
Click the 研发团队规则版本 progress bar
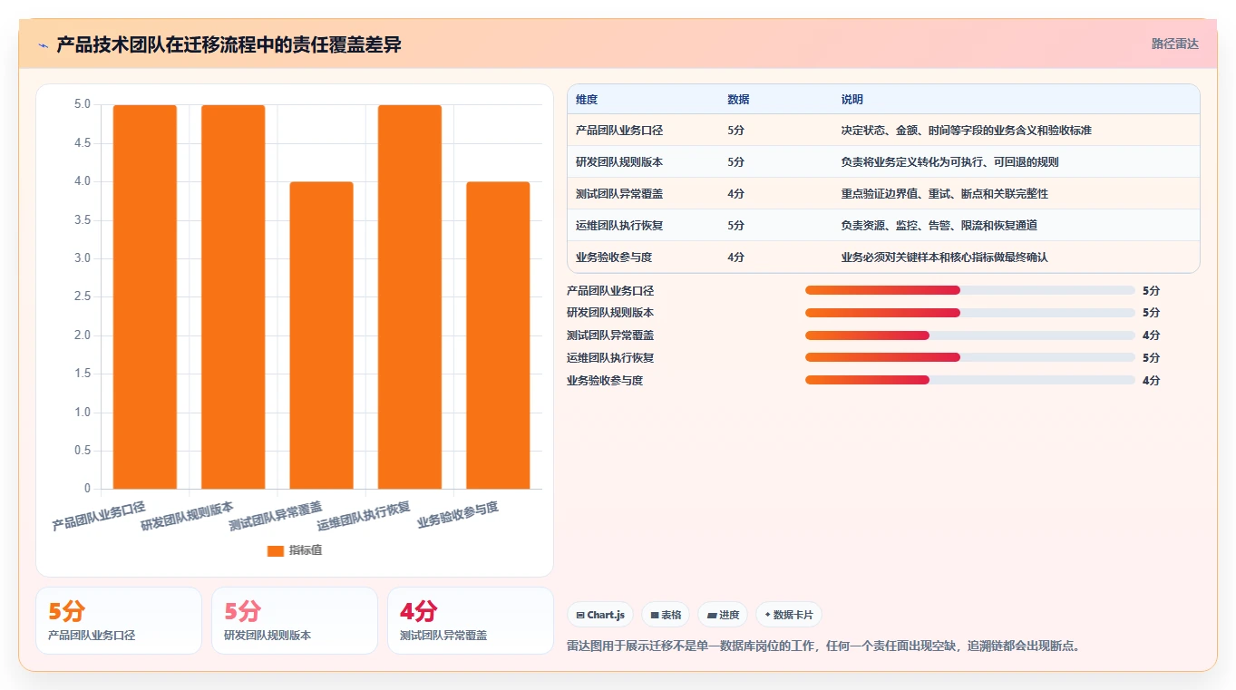970,313
